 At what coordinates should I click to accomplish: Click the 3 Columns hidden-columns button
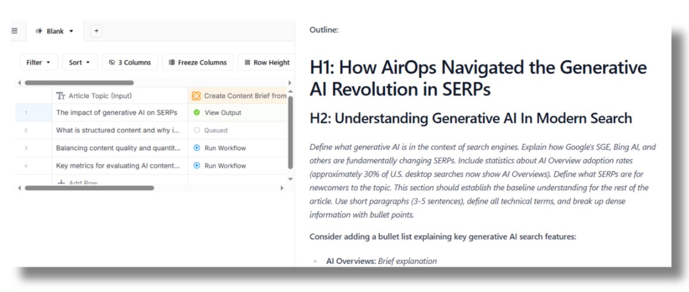[130, 63]
